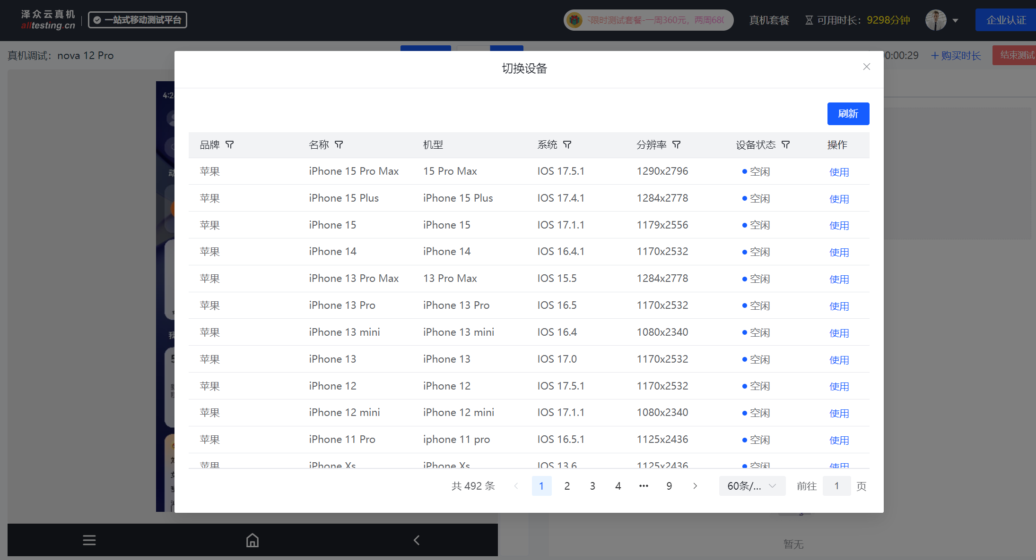Expand the user account dropdown arrow
The image size is (1036, 560).
point(956,21)
